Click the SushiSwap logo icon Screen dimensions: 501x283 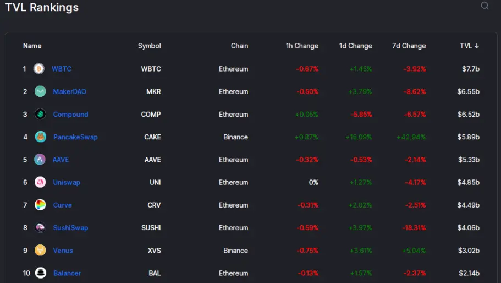pyautogui.click(x=40, y=228)
